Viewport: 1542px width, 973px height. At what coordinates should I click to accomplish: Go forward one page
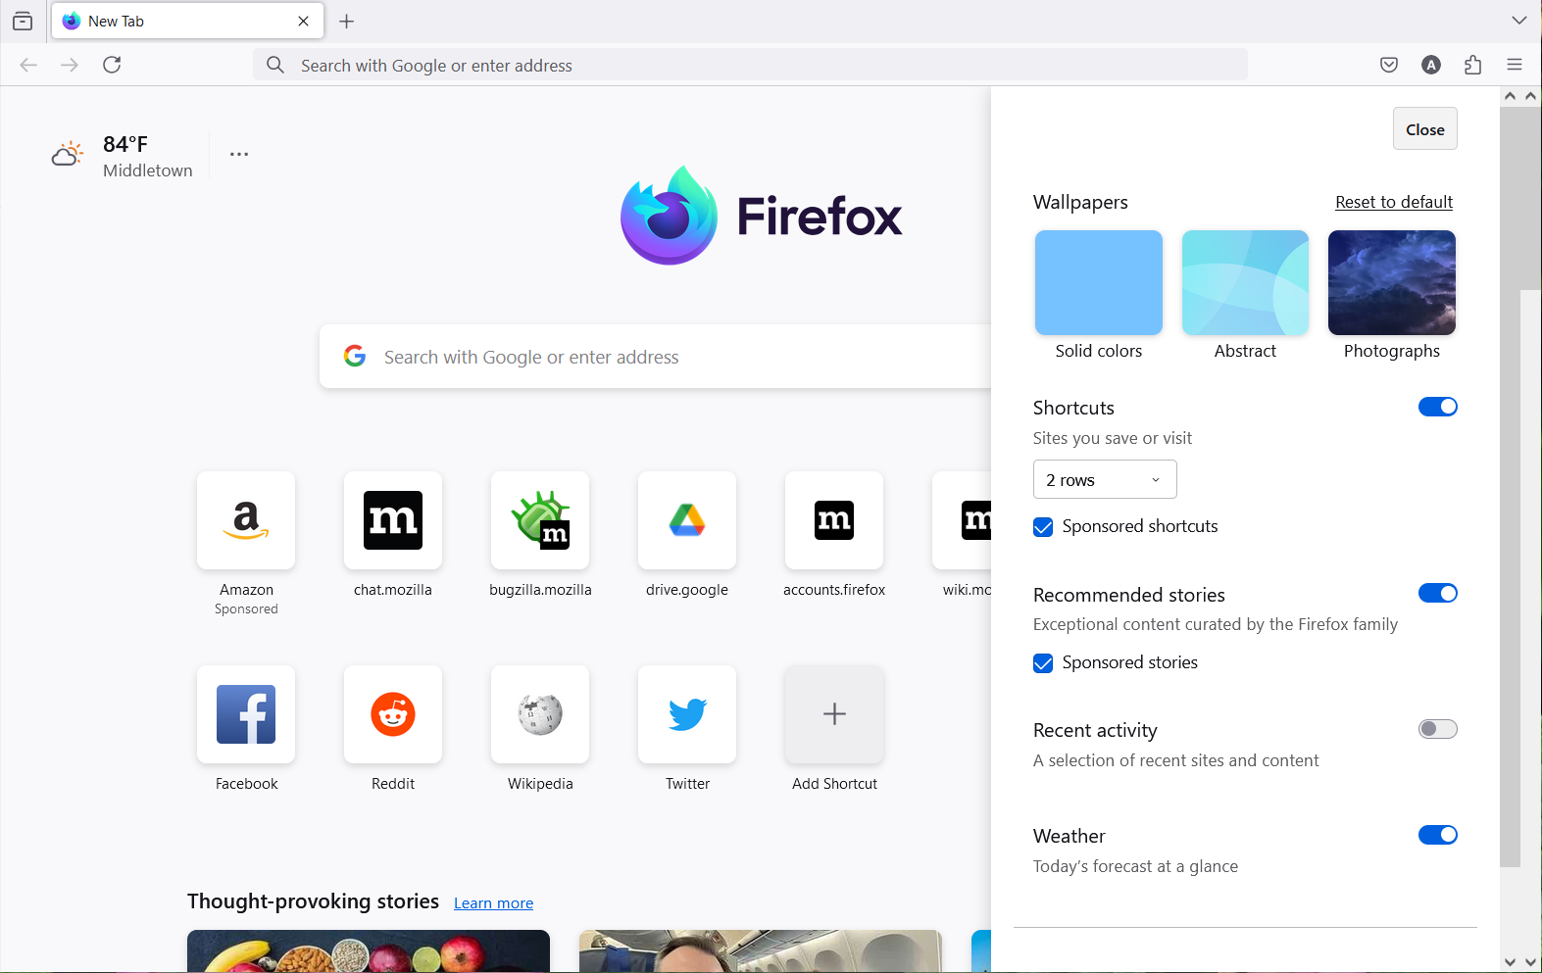point(70,65)
